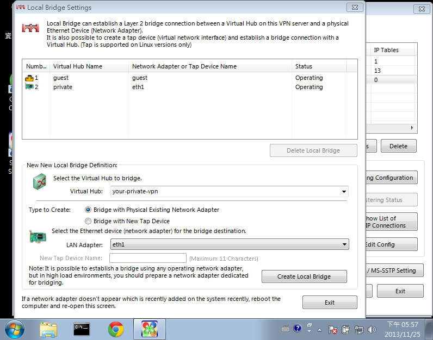
Task: Open Windows Explorer from the taskbar
Action: point(48,330)
